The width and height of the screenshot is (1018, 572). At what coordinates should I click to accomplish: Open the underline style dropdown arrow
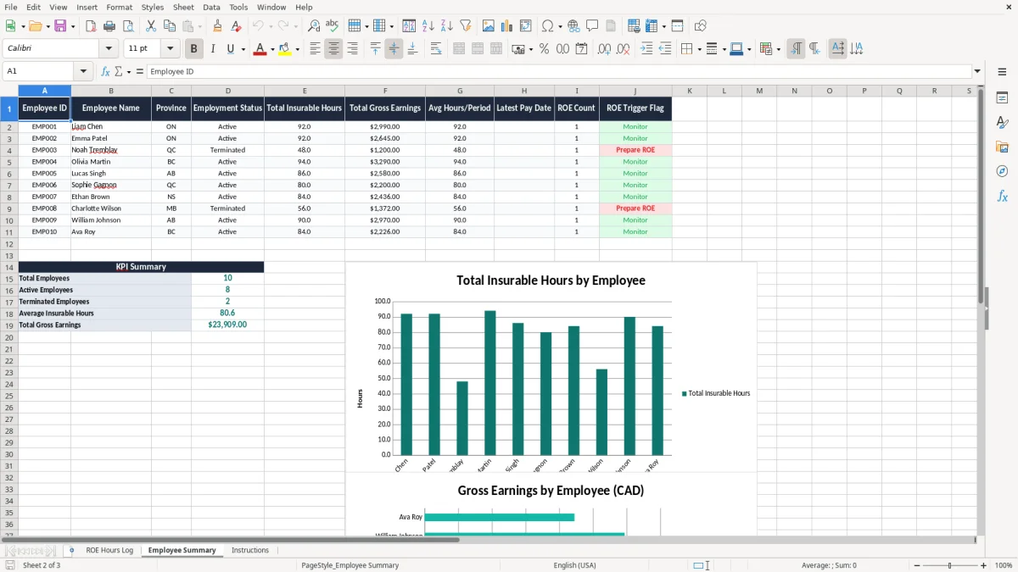(x=243, y=49)
